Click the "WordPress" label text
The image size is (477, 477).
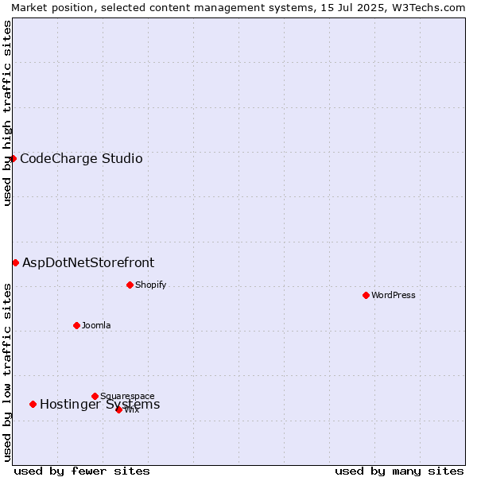pos(394,296)
